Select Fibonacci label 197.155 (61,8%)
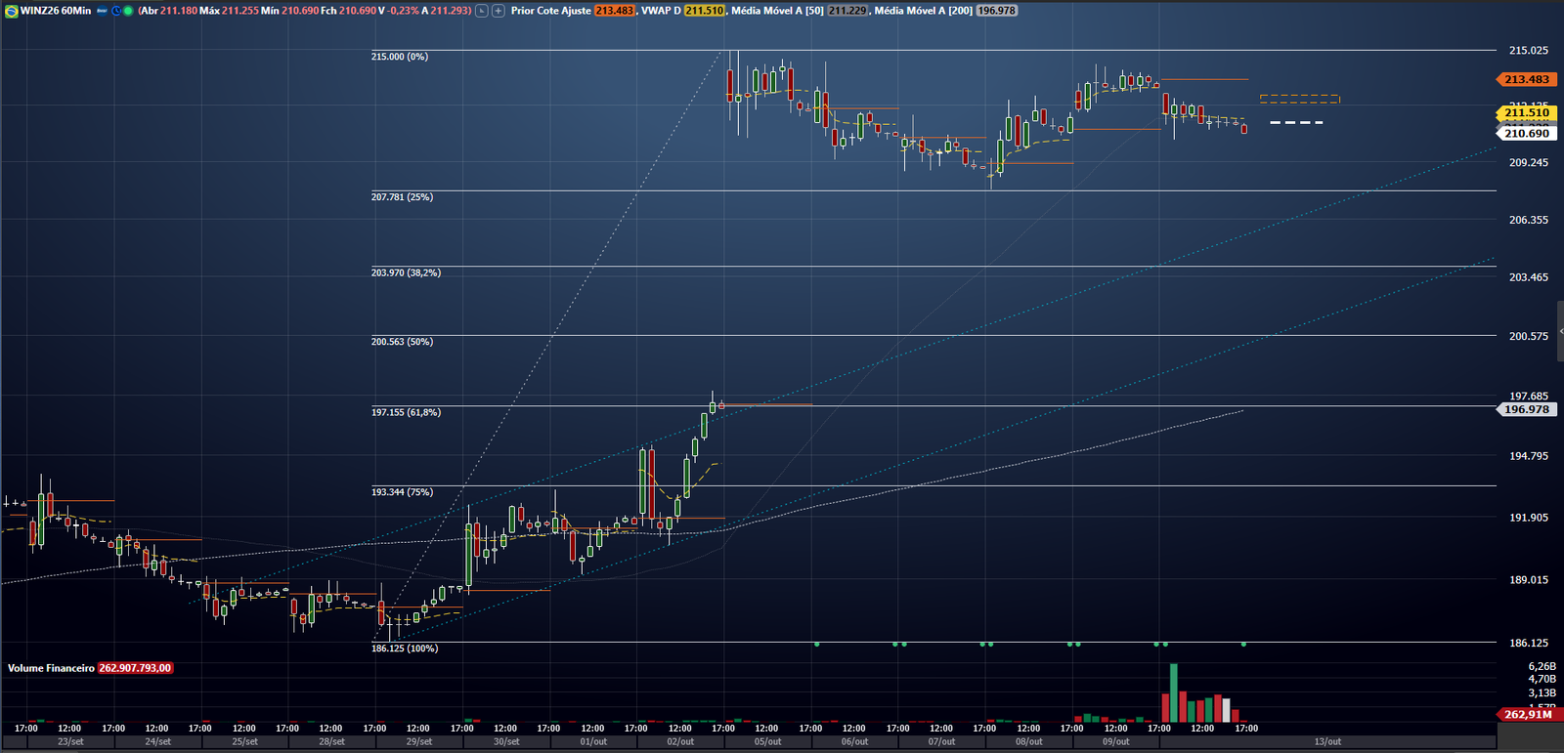 pos(406,412)
